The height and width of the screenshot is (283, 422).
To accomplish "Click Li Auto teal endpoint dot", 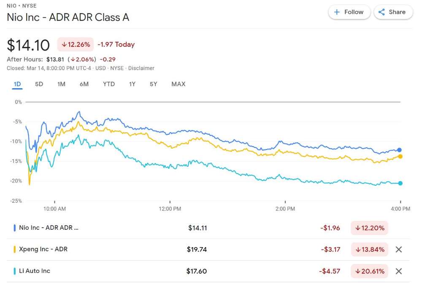I will (x=400, y=183).
